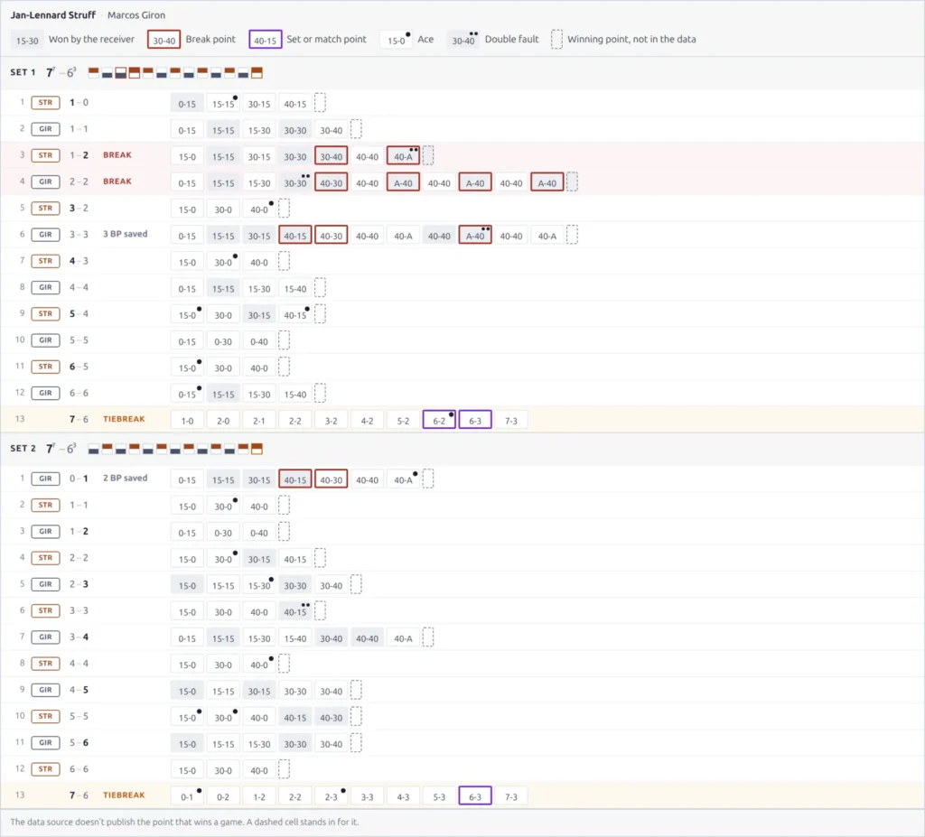Click the 0-15 ace cell in Set 1 game 12
Screen dimensions: 925x837
[x=187, y=394]
